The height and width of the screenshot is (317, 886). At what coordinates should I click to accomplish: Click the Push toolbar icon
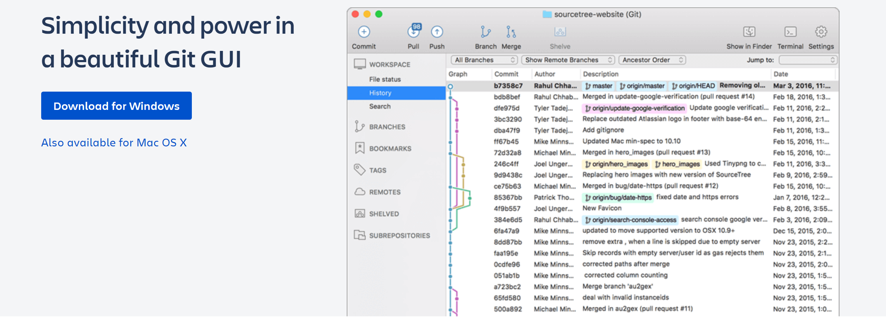point(437,32)
